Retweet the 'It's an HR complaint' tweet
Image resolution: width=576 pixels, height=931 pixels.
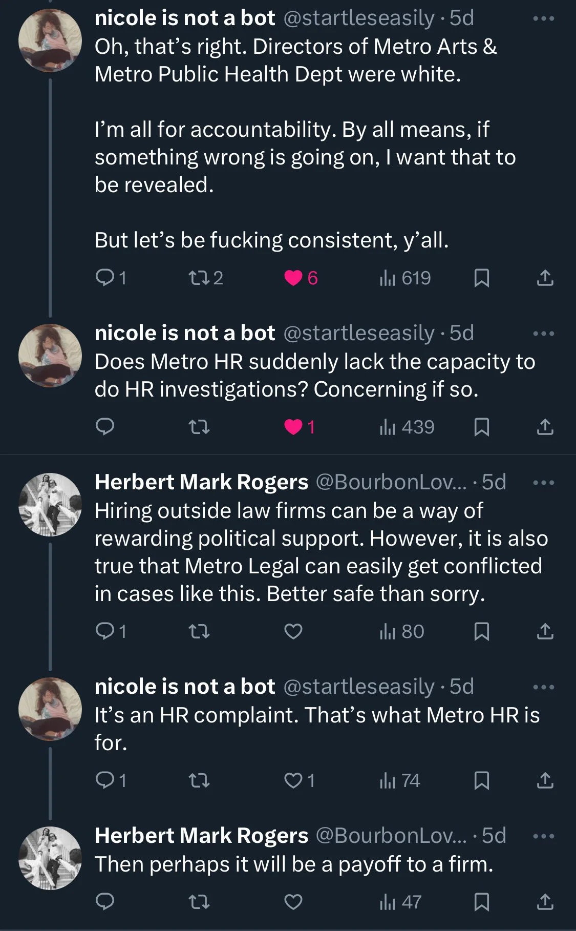199,780
